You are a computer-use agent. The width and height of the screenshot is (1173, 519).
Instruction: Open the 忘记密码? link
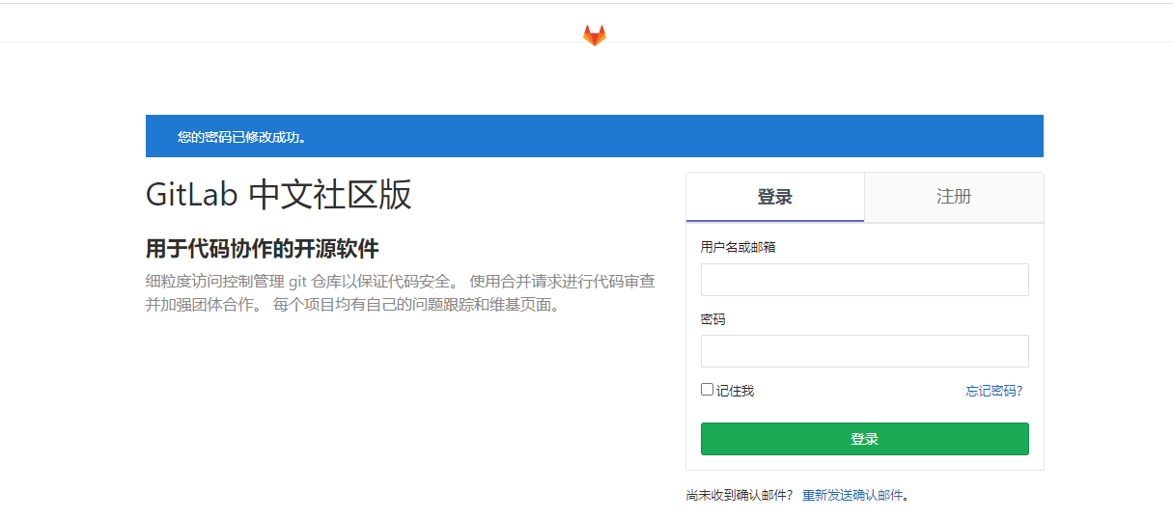pyautogui.click(x=993, y=391)
